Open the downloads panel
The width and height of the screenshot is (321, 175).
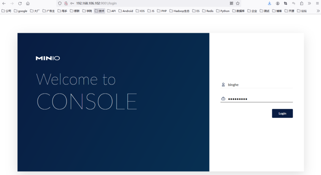[x=269, y=3]
